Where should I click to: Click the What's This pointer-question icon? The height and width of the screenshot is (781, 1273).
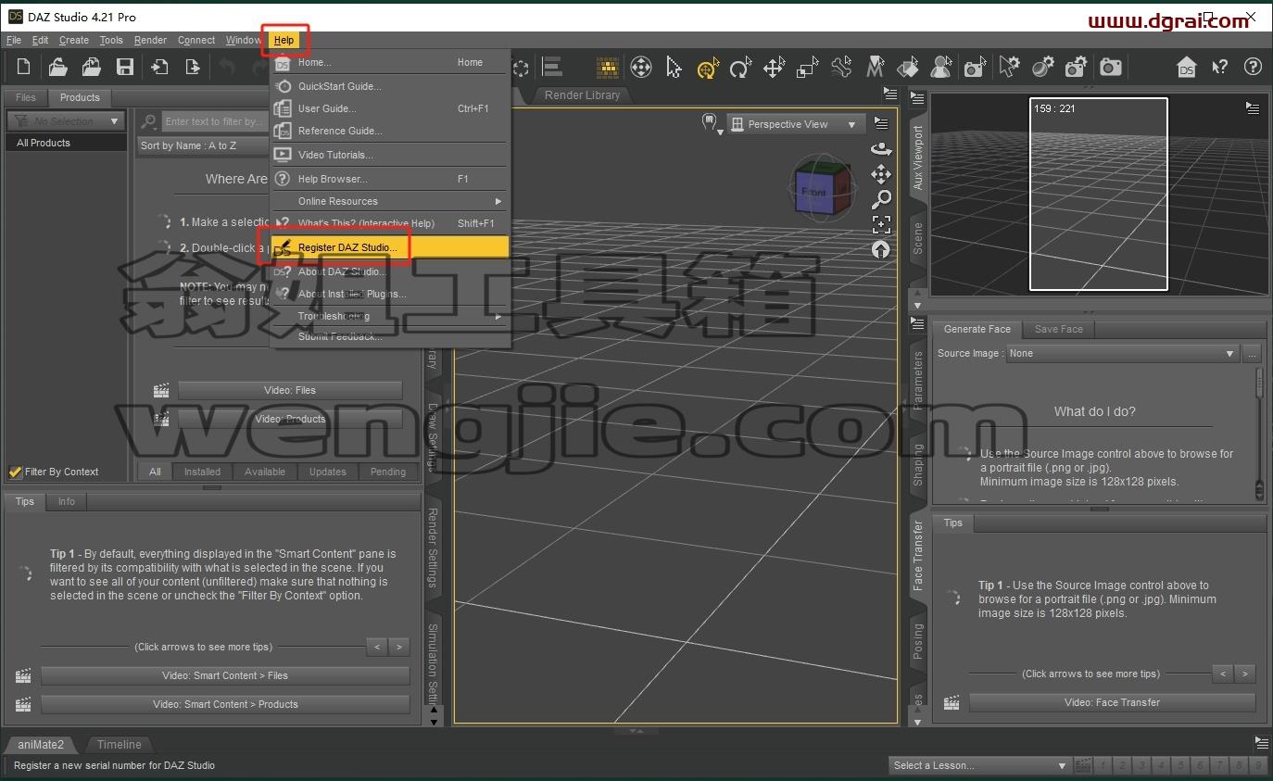(1220, 67)
